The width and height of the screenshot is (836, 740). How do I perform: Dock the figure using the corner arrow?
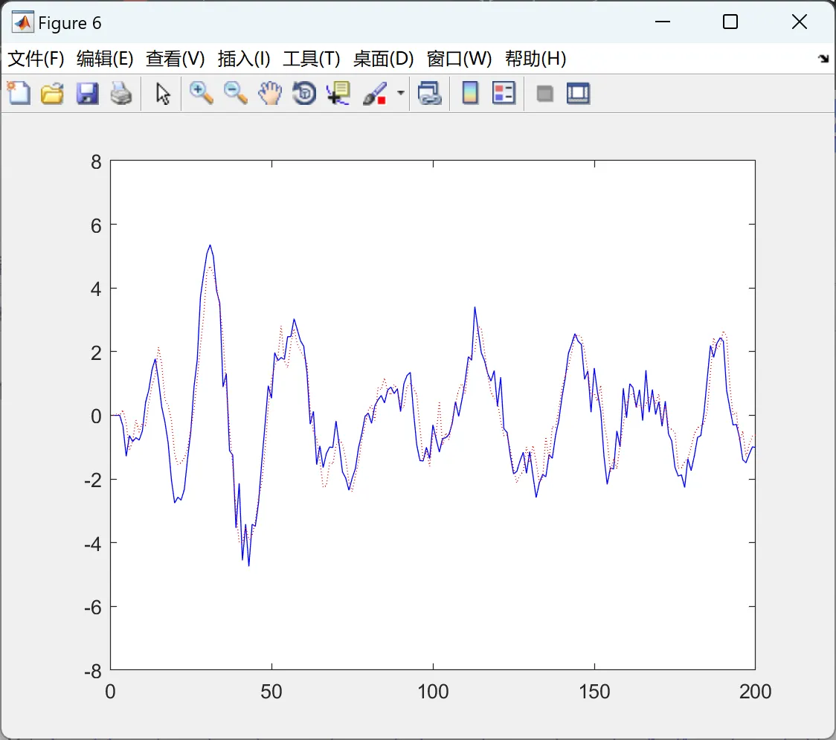[x=824, y=59]
